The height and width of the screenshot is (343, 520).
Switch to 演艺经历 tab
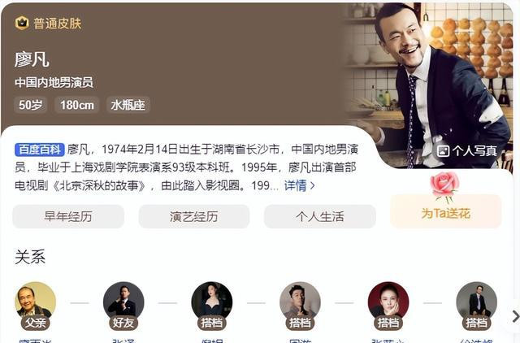tap(194, 217)
